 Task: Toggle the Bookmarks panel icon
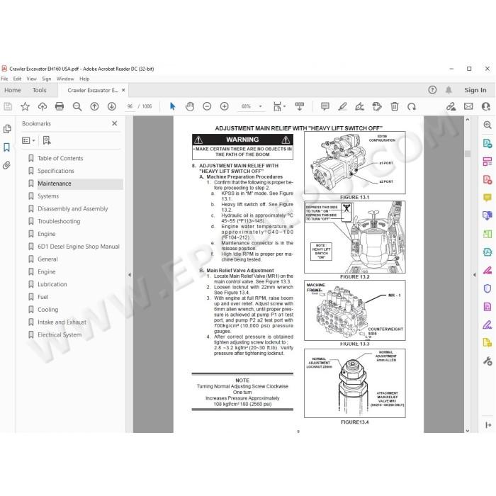(x=6, y=147)
